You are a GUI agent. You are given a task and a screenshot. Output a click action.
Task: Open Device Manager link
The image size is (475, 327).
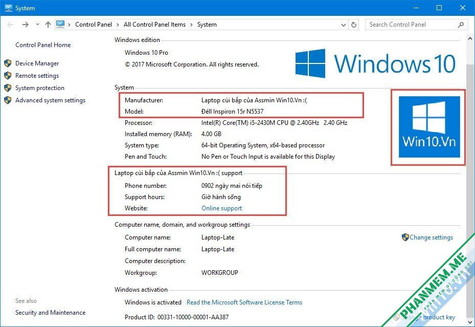[37, 63]
